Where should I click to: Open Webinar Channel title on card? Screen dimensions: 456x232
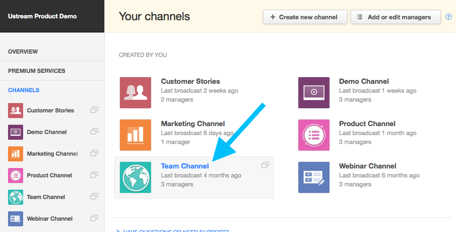pos(368,166)
